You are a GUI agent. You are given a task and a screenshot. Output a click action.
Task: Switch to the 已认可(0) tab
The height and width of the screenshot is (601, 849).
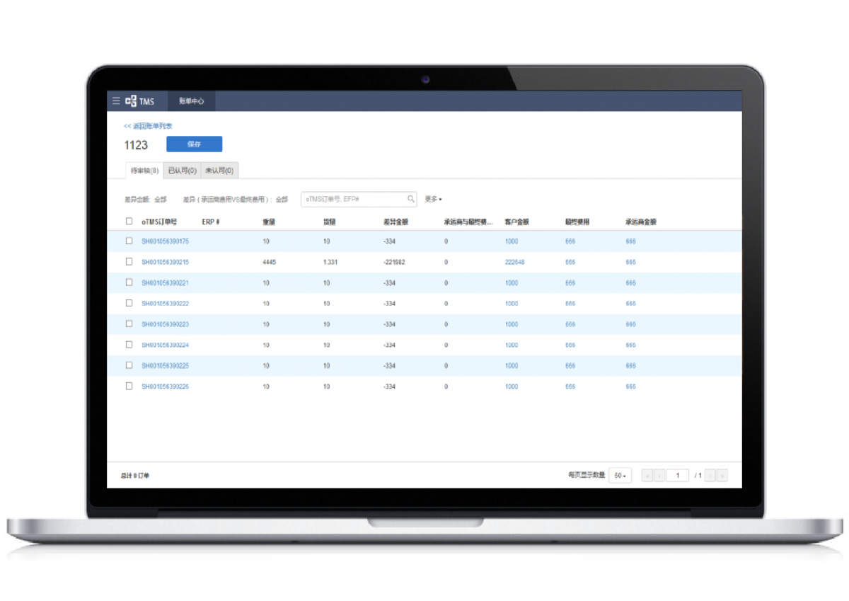(x=182, y=171)
